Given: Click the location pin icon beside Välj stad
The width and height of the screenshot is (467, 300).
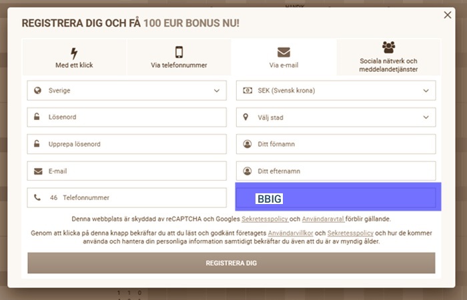Looking at the screenshot, I should (248, 117).
